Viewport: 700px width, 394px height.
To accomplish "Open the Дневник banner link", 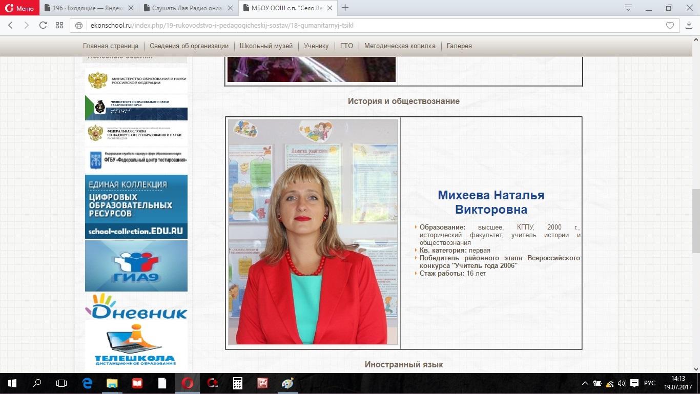I will tap(136, 306).
